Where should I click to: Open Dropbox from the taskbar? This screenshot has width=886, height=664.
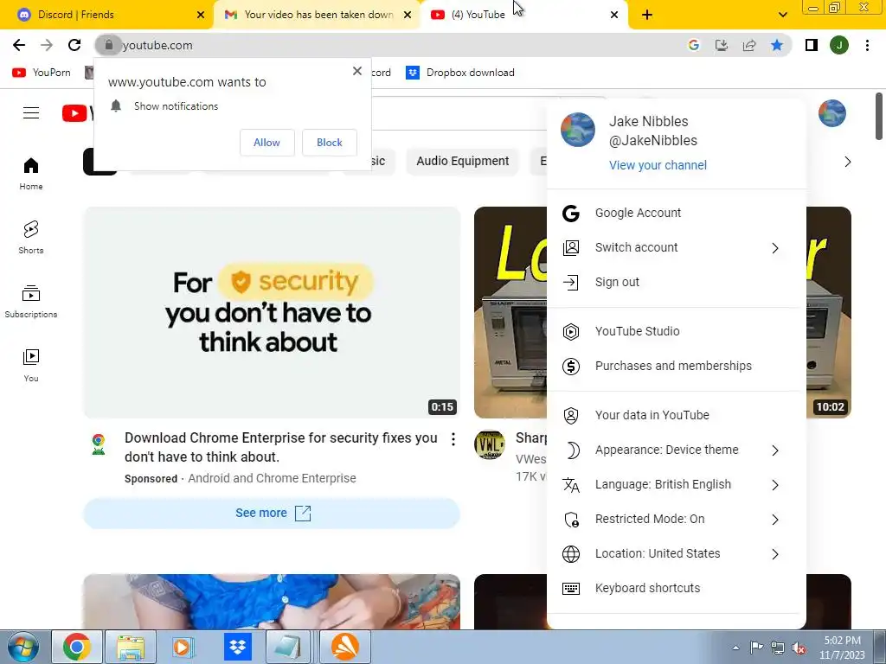click(237, 647)
